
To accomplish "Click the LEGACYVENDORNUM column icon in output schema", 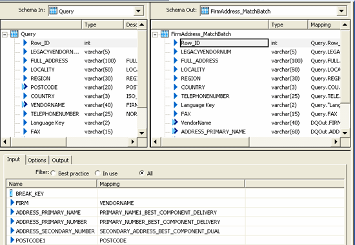I will (x=176, y=52).
